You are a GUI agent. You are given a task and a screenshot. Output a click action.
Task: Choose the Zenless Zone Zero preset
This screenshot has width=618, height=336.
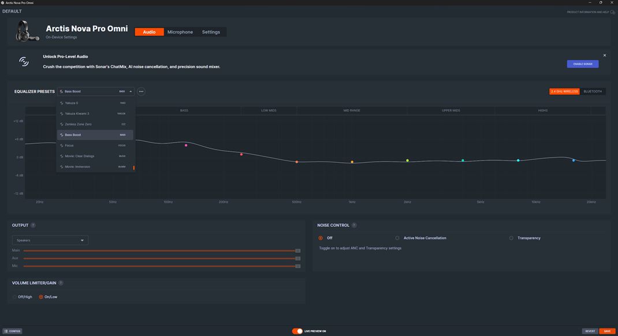coord(95,124)
